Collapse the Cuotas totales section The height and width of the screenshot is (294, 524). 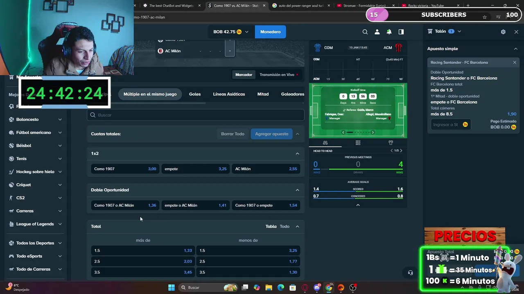click(x=297, y=134)
